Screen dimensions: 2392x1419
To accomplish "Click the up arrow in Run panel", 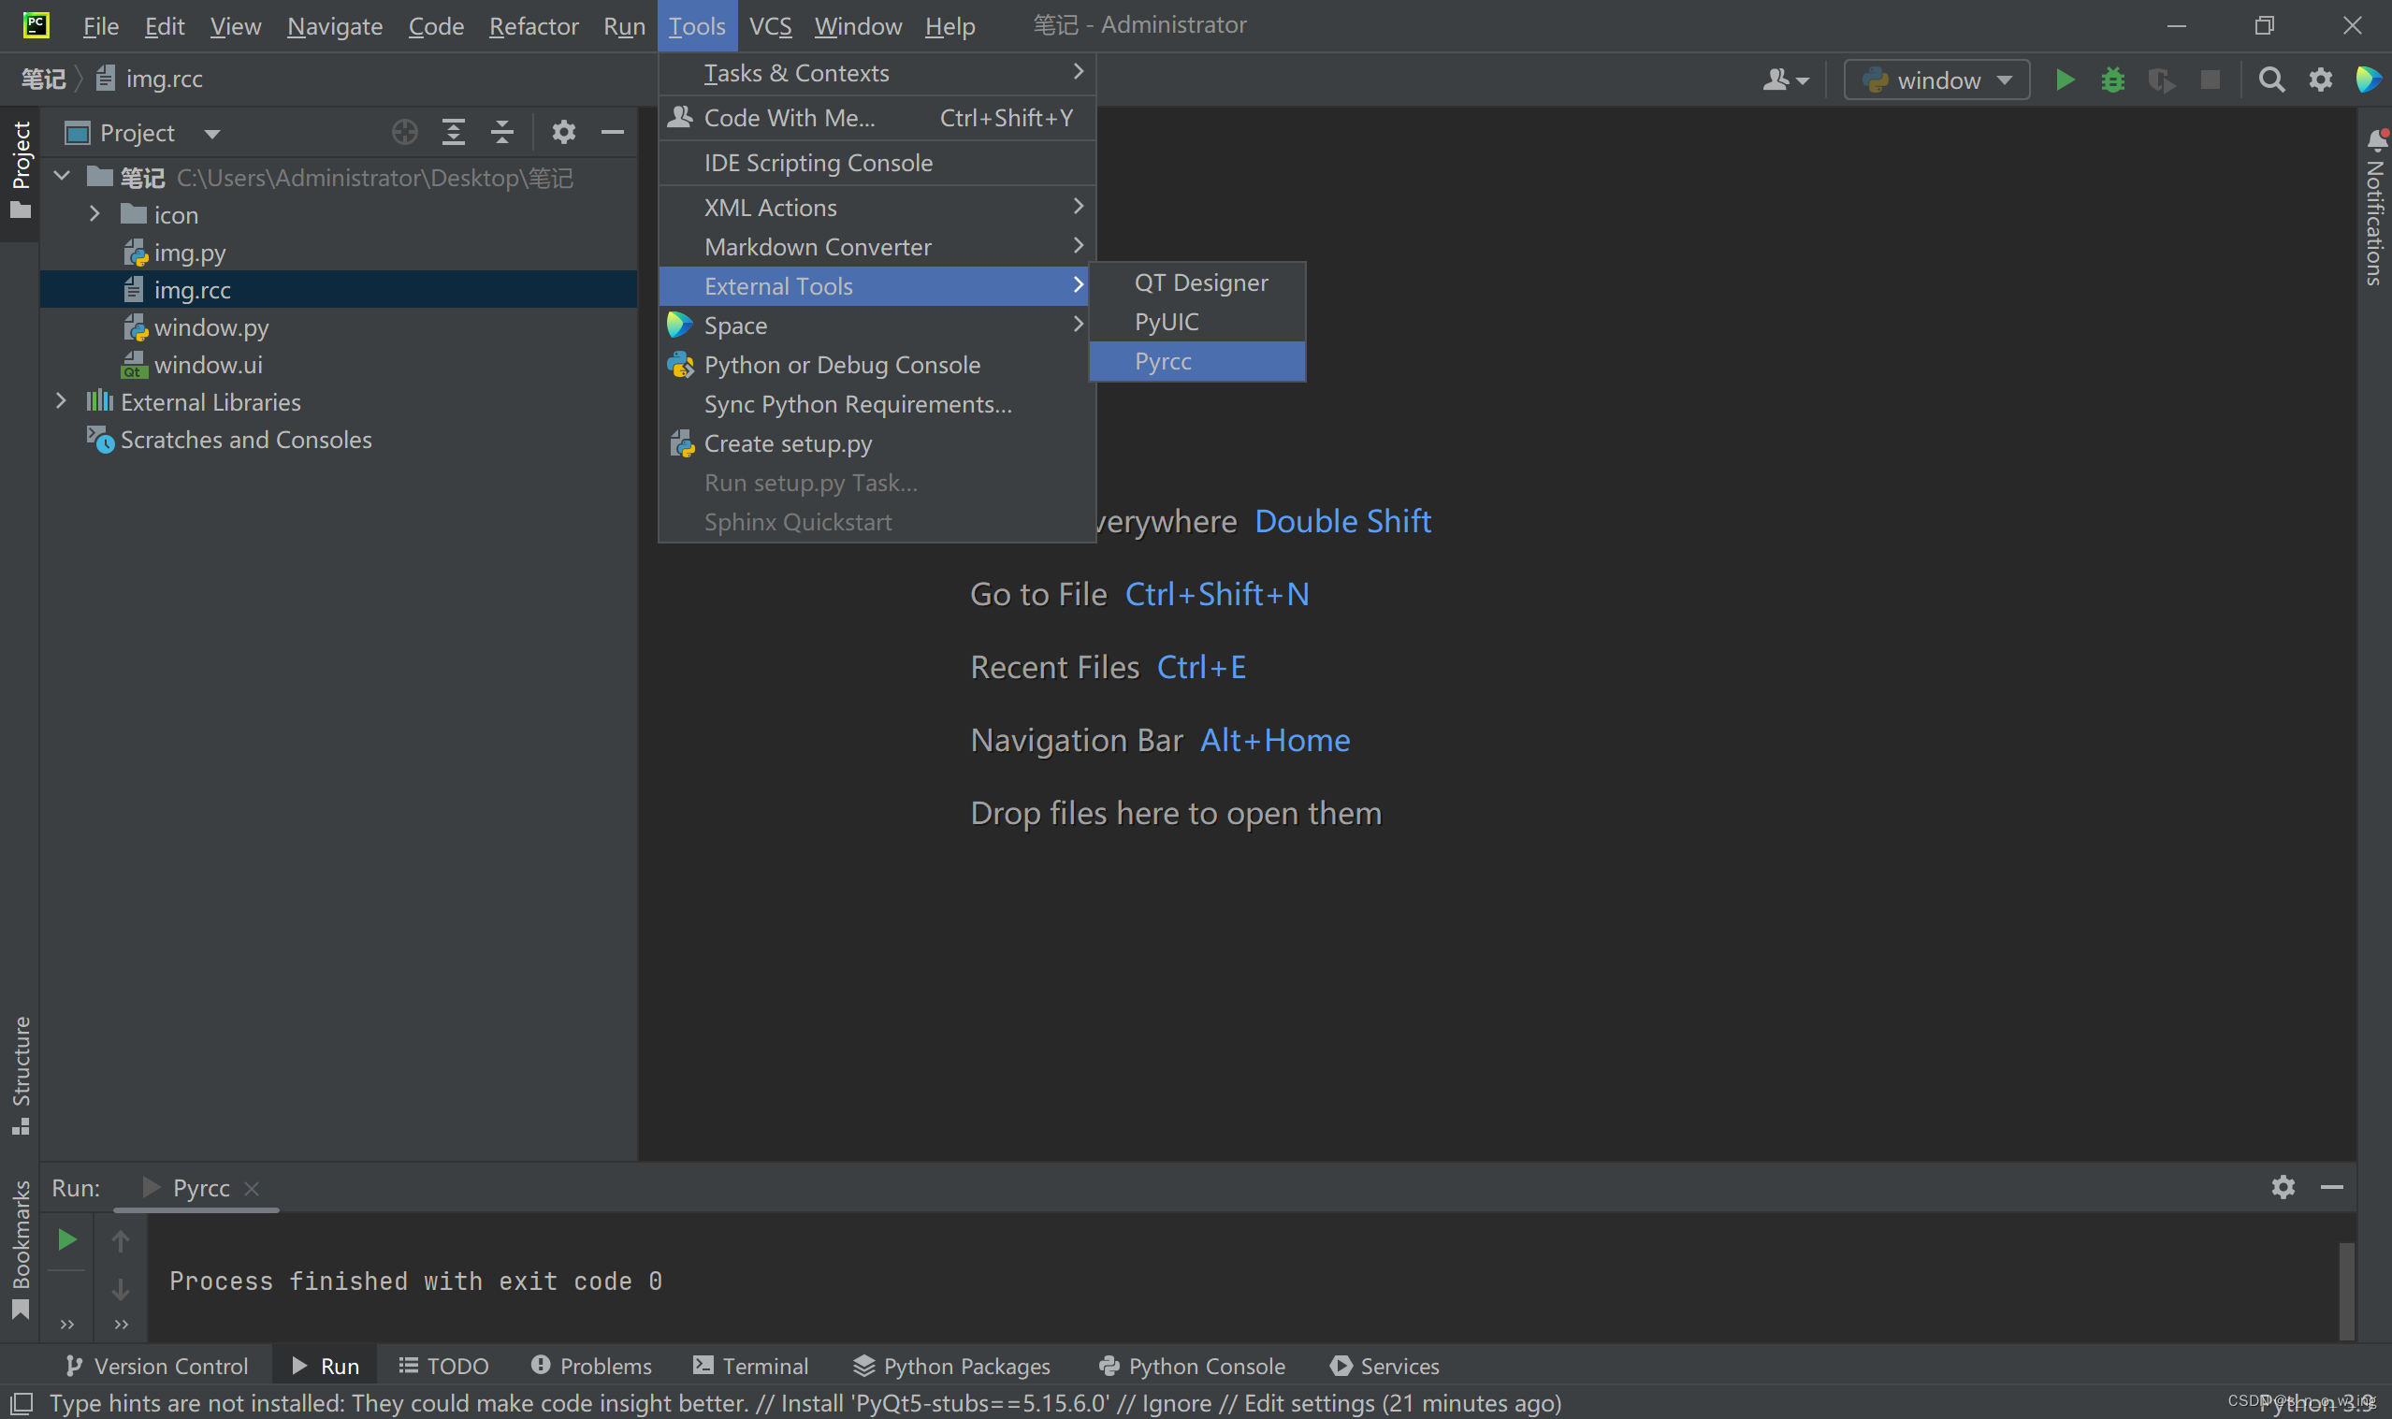I will click(x=121, y=1241).
